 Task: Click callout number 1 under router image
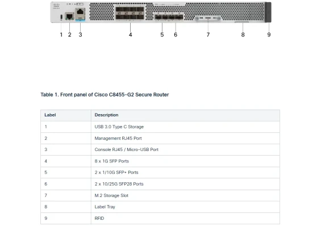tap(61, 35)
